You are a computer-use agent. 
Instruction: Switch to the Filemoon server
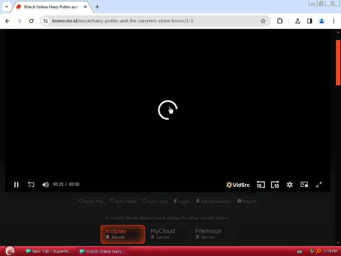pyautogui.click(x=213, y=234)
